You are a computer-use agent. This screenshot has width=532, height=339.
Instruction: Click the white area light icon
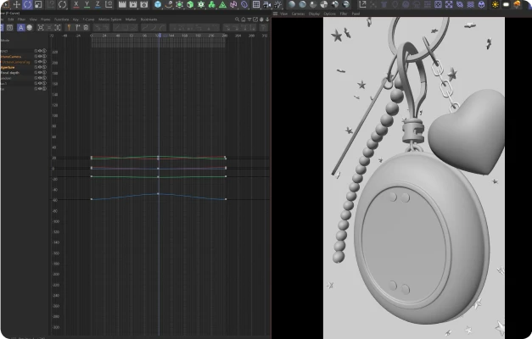506,4
